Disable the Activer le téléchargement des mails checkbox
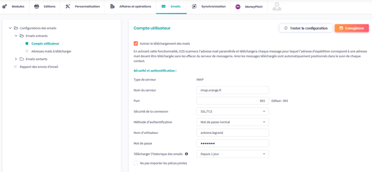Viewport: 372px width, 172px height. pos(136,44)
